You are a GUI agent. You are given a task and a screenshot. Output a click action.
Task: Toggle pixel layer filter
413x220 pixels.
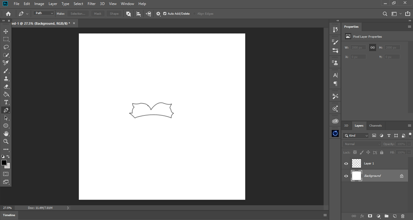(x=374, y=135)
